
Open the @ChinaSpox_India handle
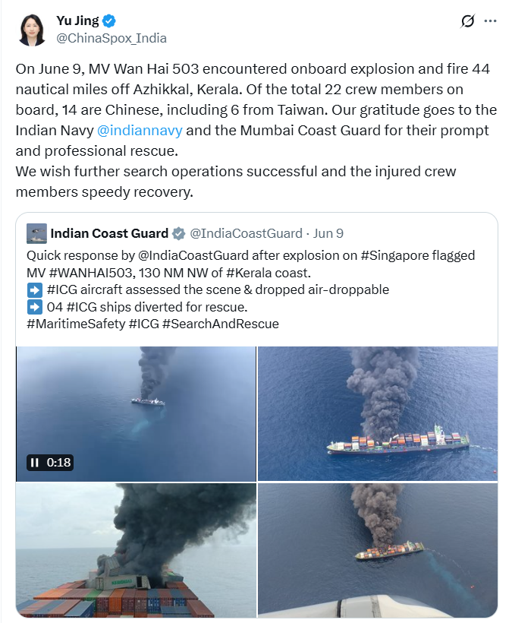(x=112, y=38)
